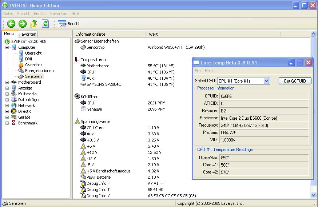Image resolution: width=318 pixels, height=207 pixels.
Task: Expand the Datenträger tree node
Action: (x=7, y=100)
